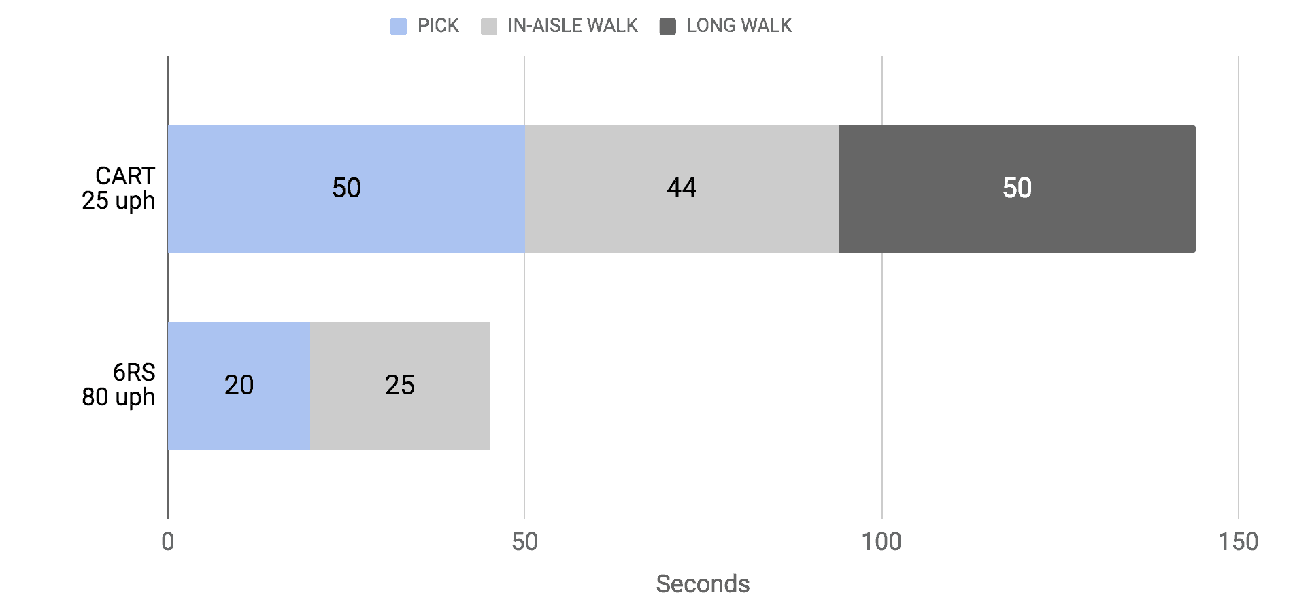
Task: Click the CART pick bar segment showing 50
Action: click(x=346, y=189)
